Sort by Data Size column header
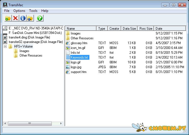This screenshot has height=135, width=189. coord(129,29)
